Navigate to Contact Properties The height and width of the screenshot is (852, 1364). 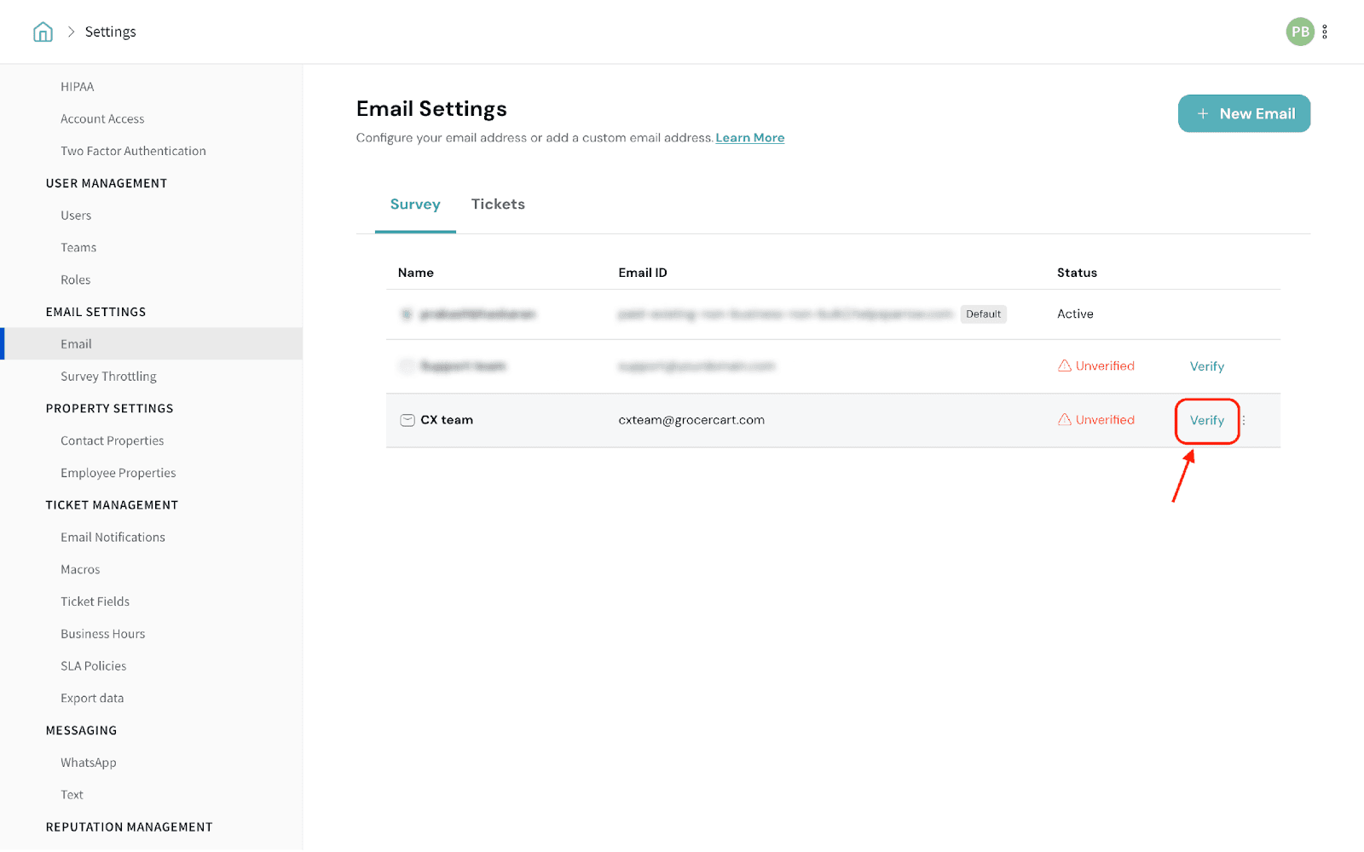pos(112,441)
